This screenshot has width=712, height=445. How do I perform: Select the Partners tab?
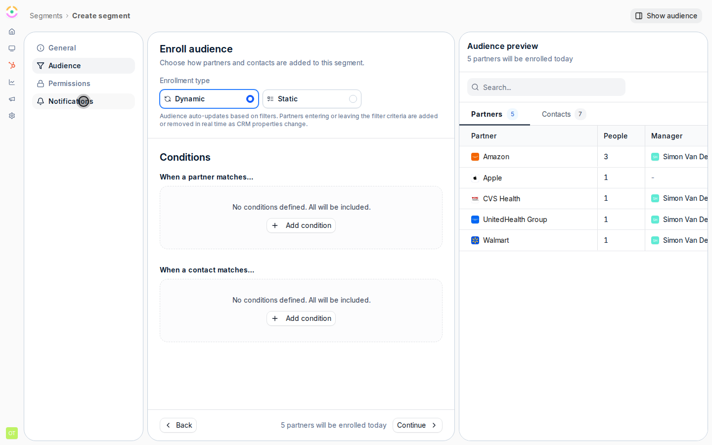point(494,114)
